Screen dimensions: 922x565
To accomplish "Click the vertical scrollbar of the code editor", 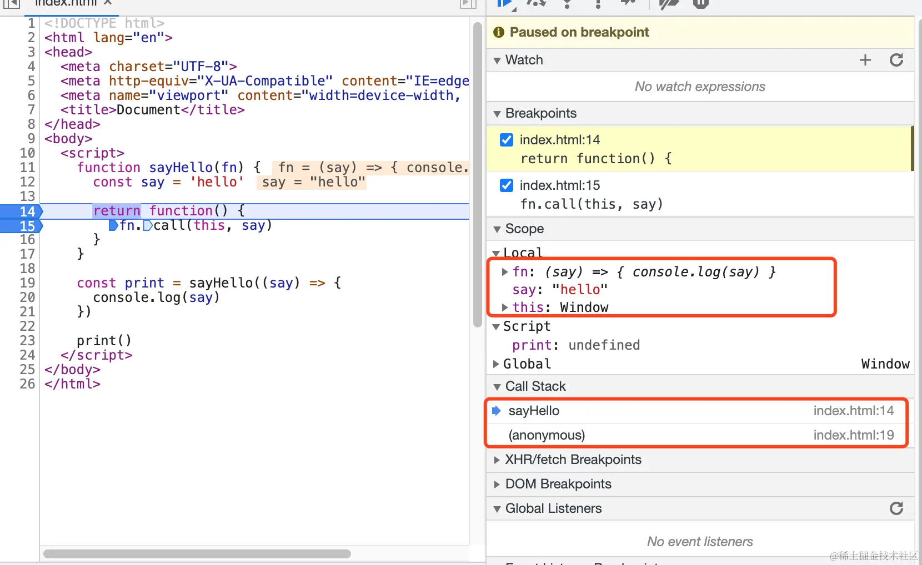I will pos(477,175).
